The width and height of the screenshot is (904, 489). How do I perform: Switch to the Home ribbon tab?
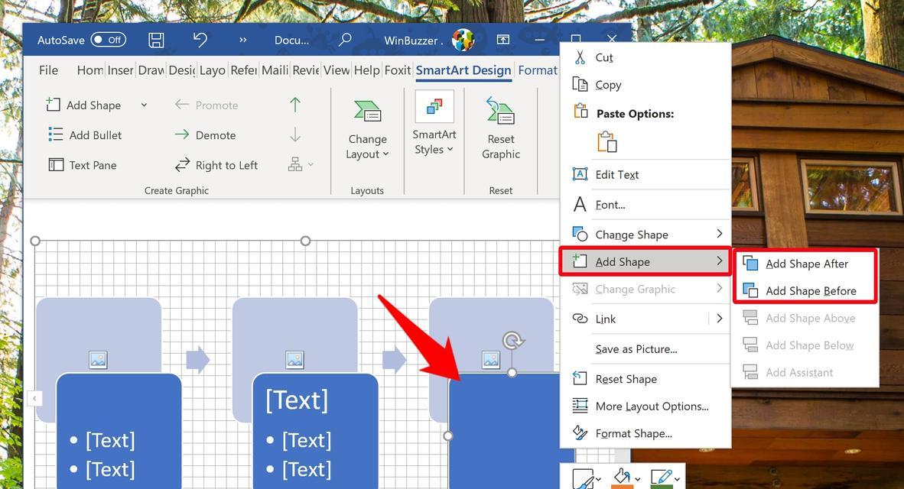90,70
